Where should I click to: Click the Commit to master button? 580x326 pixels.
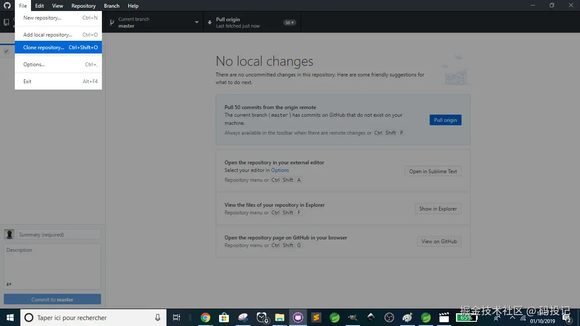52,299
